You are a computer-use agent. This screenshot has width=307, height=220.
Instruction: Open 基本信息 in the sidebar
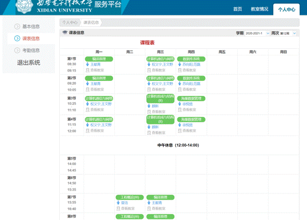31,27
